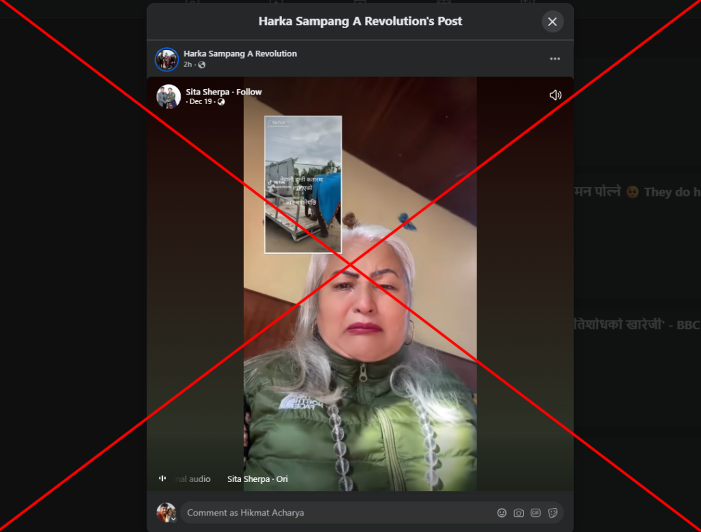Open the three-dot post options menu

tap(555, 59)
